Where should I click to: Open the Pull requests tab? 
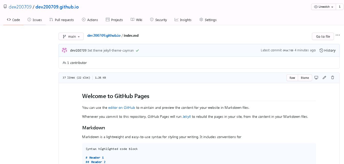pos(62,20)
